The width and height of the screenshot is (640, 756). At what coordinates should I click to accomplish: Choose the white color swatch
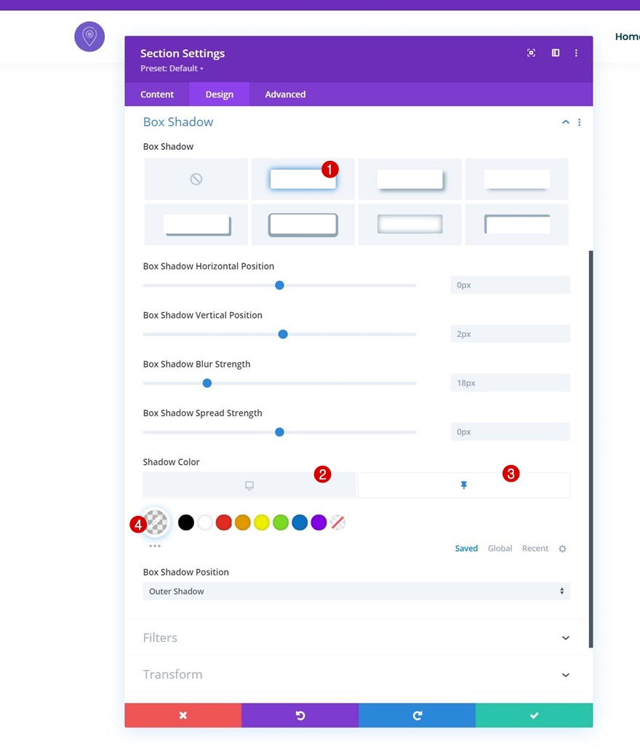point(205,522)
